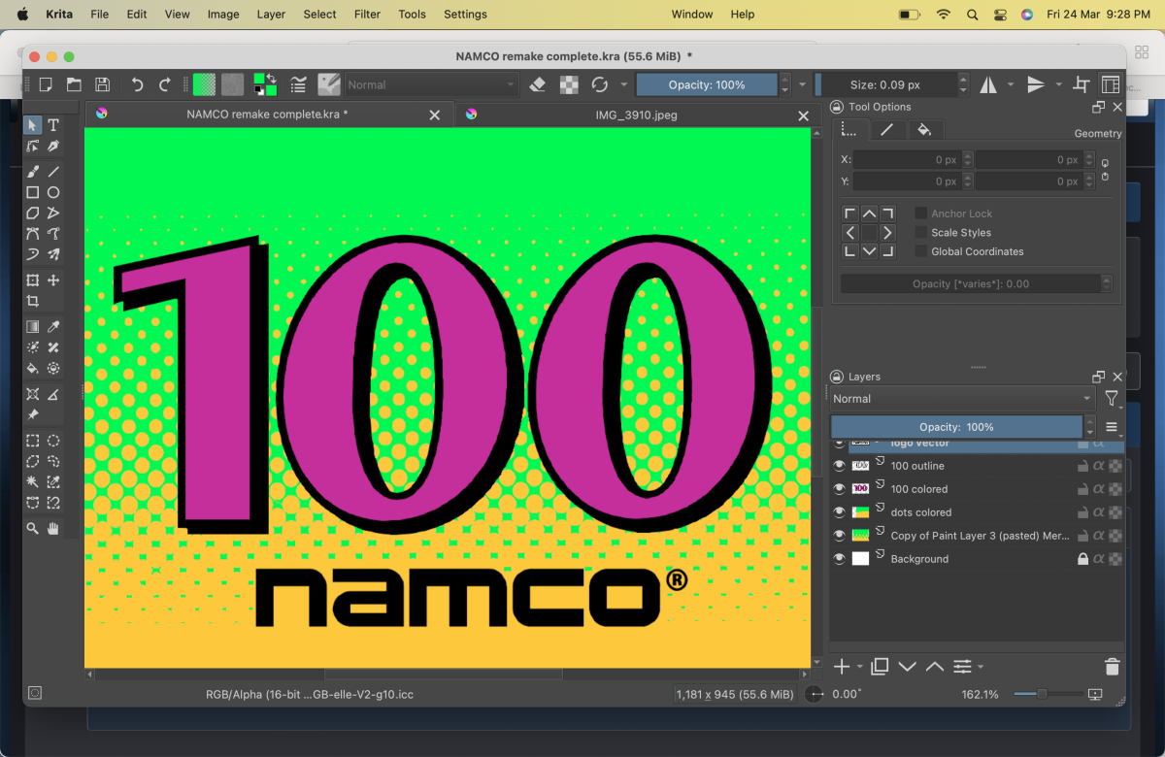
Task: Move the layer down
Action: pos(908,667)
